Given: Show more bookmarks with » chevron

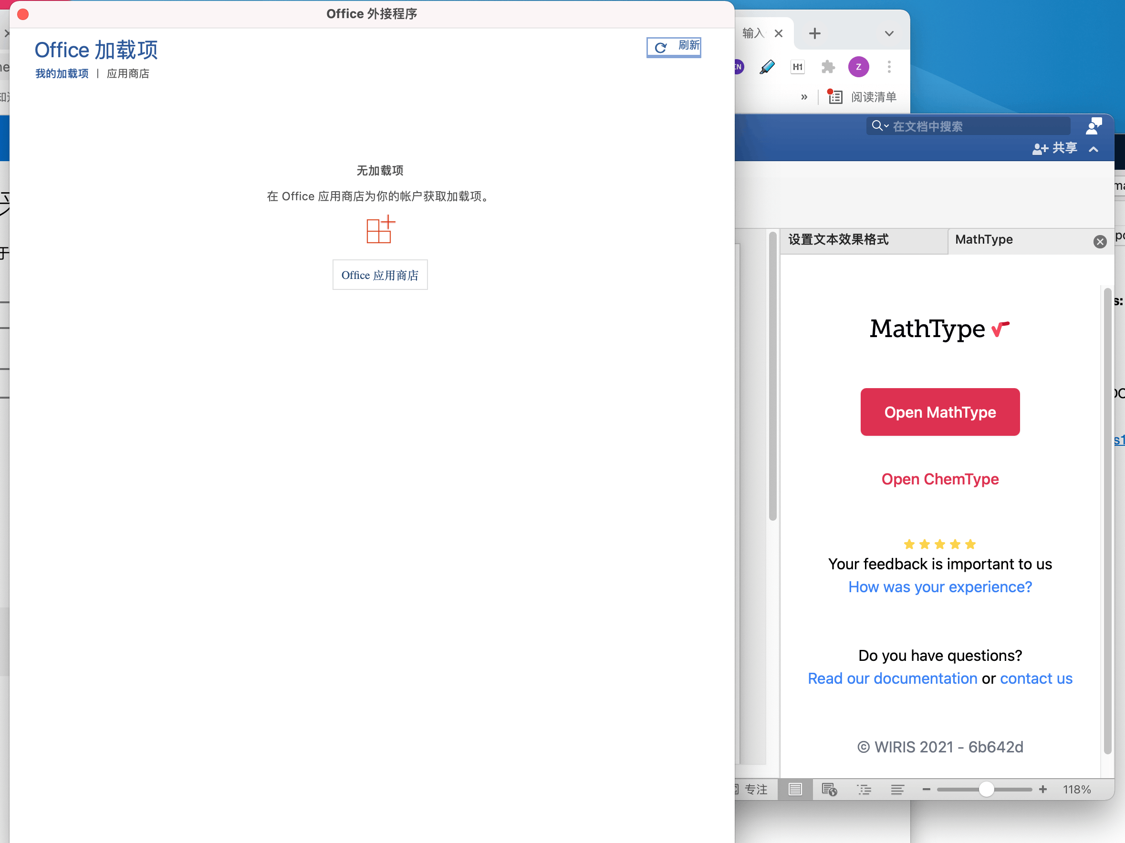Looking at the screenshot, I should pos(804,96).
